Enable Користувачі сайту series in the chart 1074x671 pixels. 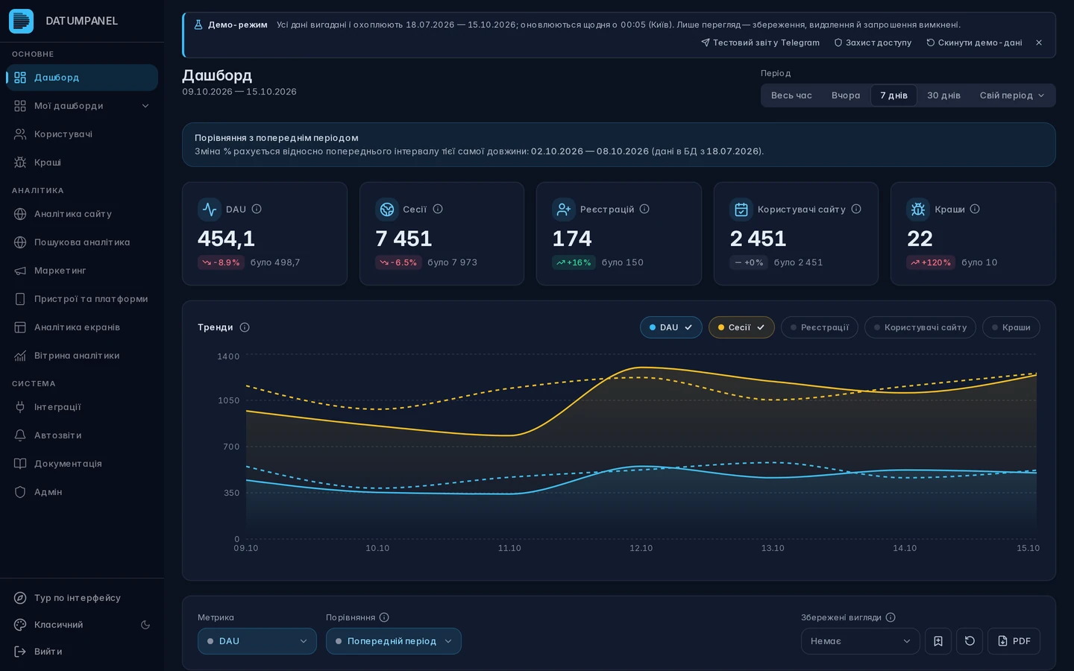(x=920, y=327)
